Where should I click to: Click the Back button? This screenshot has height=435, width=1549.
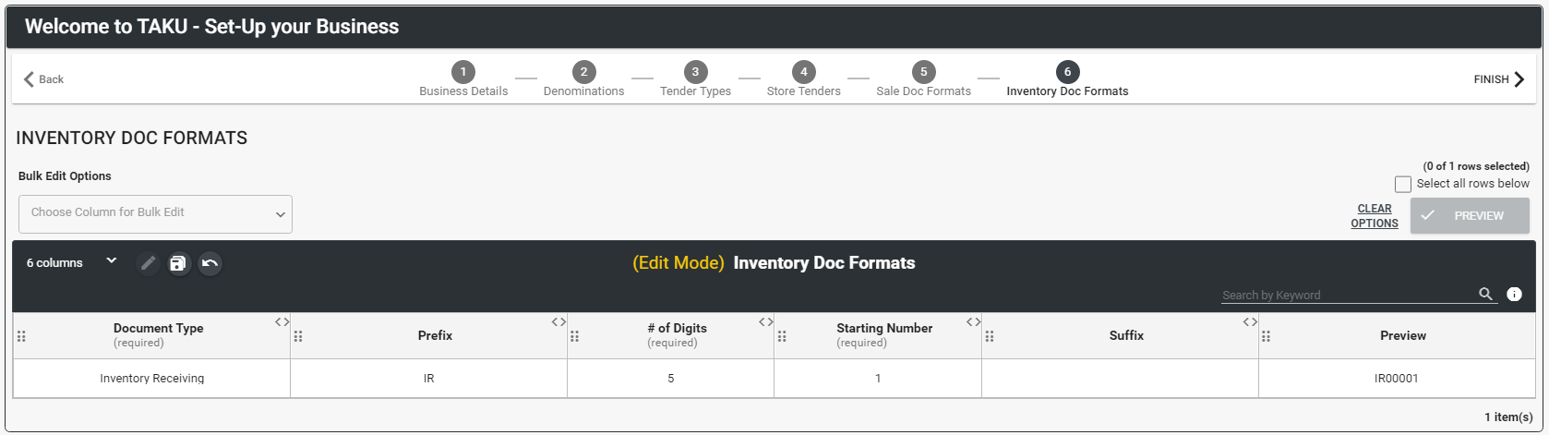click(43, 79)
